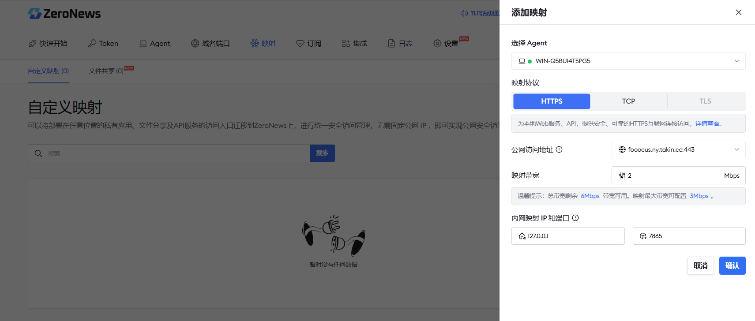Screen dimensions: 755x321
Task: Click the internal port field showing 7865
Action: click(x=689, y=236)
